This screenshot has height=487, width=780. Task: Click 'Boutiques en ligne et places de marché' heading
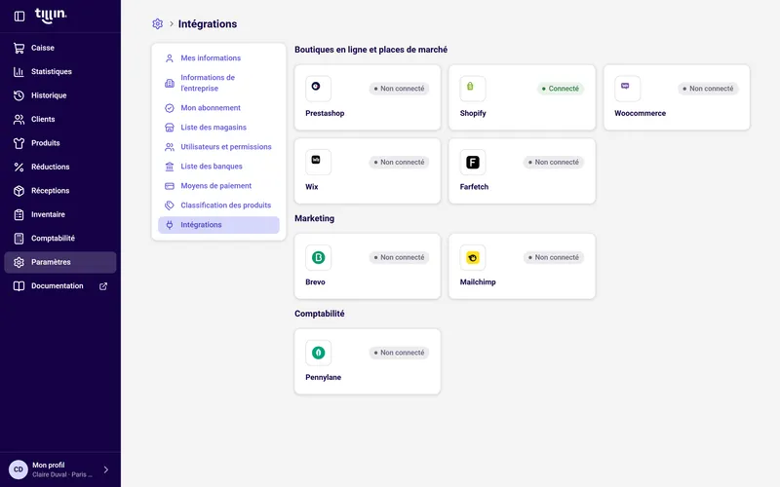tap(371, 50)
